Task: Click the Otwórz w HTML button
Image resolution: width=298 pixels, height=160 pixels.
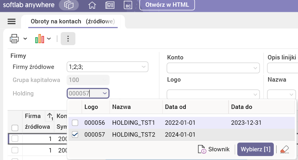Action: click(168, 6)
